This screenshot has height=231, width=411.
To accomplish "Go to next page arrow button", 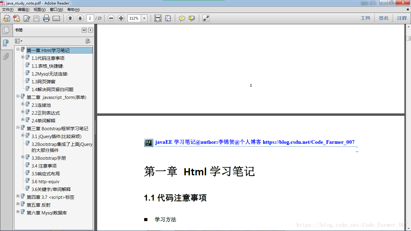I will (80, 18).
